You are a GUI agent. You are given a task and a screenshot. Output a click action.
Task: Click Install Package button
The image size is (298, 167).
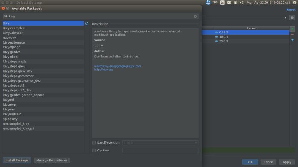click(x=17, y=160)
